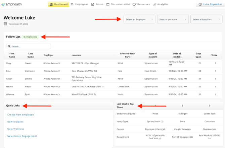Open the Employees menu item

click(x=80, y=4)
